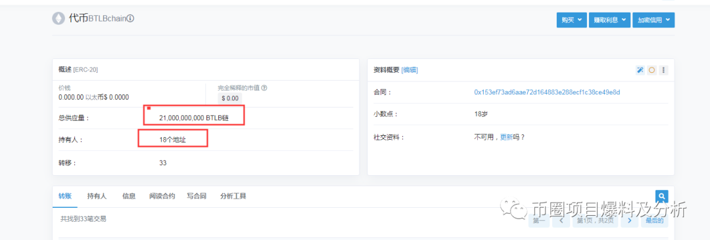Viewport: 710px width, 240px height.
Task: Click the blue search magnifier icon
Action: pos(662,196)
